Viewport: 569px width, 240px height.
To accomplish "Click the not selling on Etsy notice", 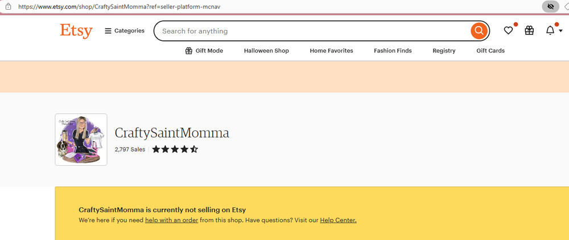I will 162,210.
